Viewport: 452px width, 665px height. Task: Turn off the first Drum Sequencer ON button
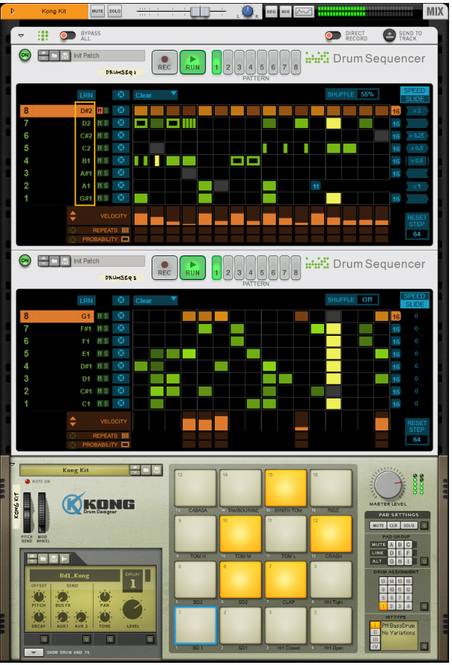pos(25,56)
